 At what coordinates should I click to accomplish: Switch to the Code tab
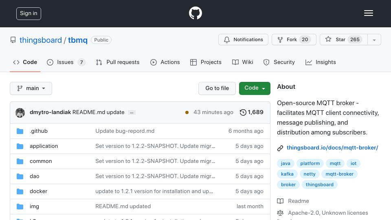tap(25, 62)
